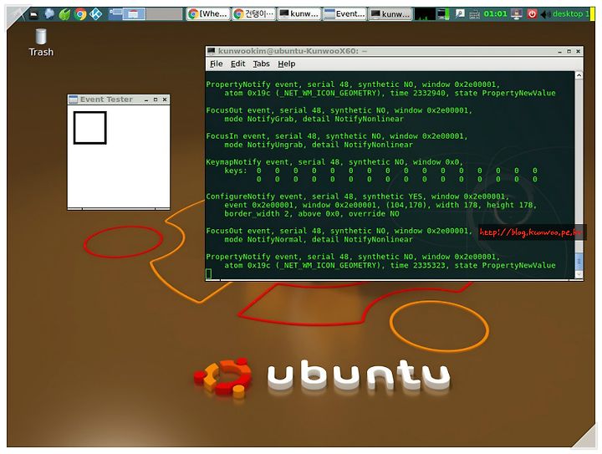The image size is (602, 454).
Task: Click the red power/logout icon
Action: coord(532,14)
